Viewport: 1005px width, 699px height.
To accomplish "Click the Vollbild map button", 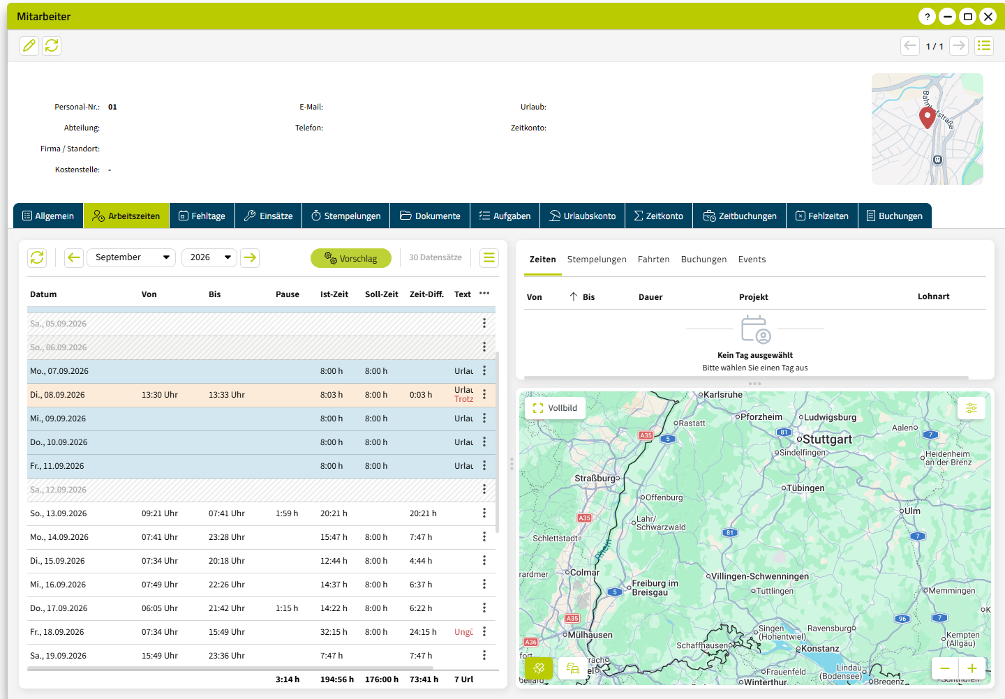I will 556,408.
